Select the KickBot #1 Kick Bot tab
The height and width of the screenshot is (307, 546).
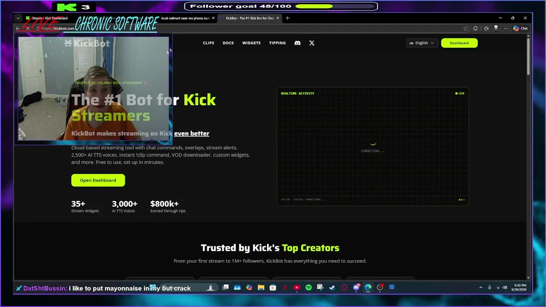(250, 18)
